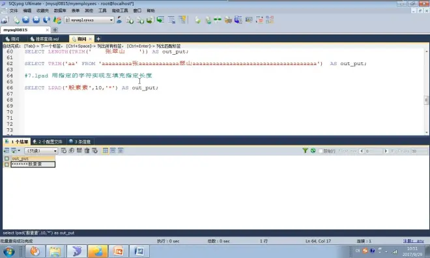Click the green arrows data compare icon
430x258 pixels.
point(218,20)
